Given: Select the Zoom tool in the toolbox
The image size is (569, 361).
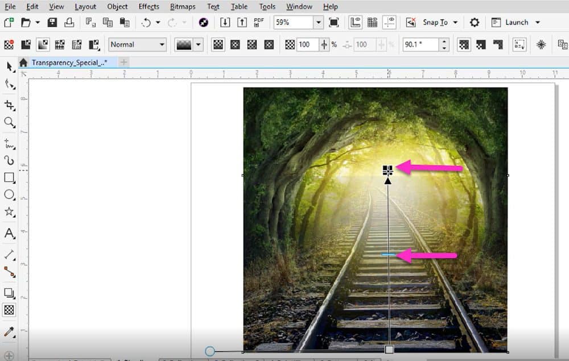Looking at the screenshot, I should [9, 122].
